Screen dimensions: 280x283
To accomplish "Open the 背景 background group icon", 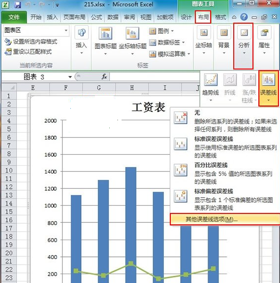I will pos(224,33).
